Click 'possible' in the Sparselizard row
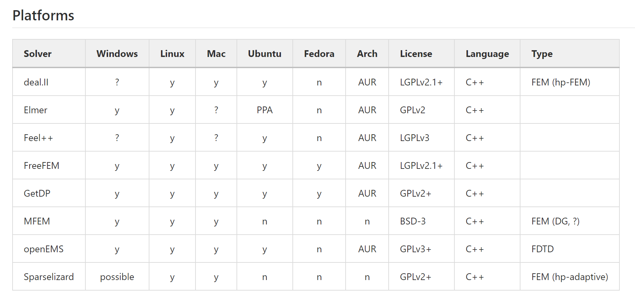Screen dimensions: 635x297 click(117, 277)
